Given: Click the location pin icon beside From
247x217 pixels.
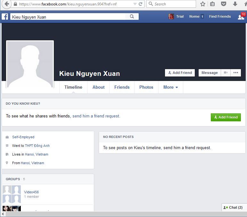Looking at the screenshot, I should 7,163.
